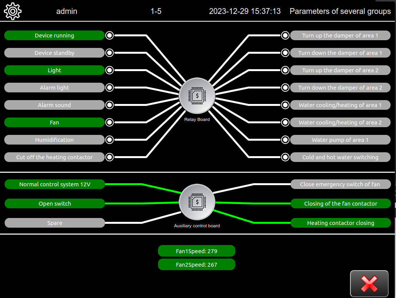Toggle the Light relay indicator
The image size is (396, 298).
tap(54, 70)
